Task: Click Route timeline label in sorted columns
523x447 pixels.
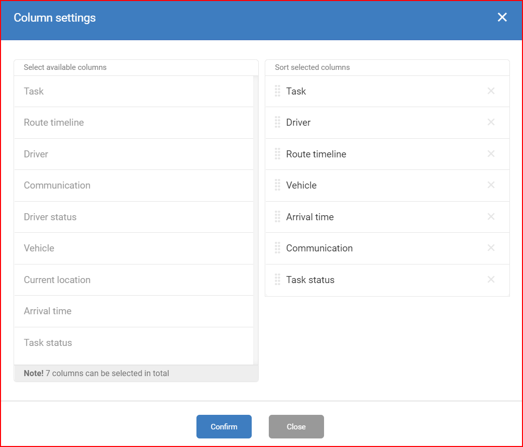Action: (316, 154)
